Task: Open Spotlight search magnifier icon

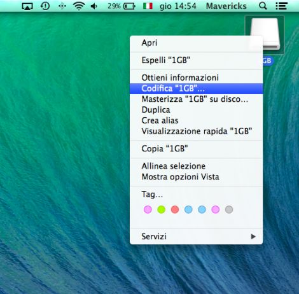Action: point(263,6)
